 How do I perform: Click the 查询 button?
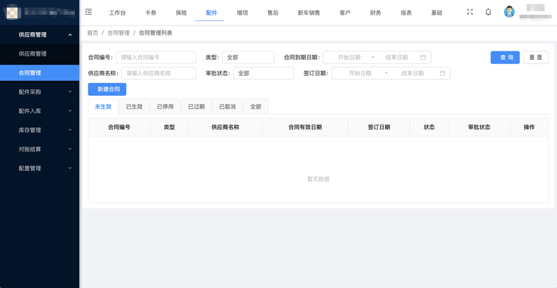[x=505, y=58]
